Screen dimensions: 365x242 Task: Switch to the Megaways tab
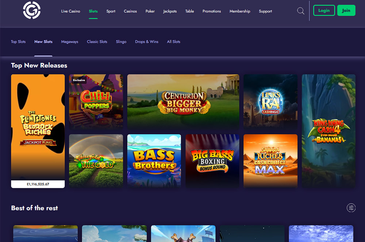[70, 42]
